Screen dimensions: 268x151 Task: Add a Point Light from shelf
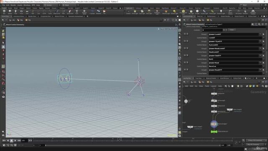coord(135,12)
